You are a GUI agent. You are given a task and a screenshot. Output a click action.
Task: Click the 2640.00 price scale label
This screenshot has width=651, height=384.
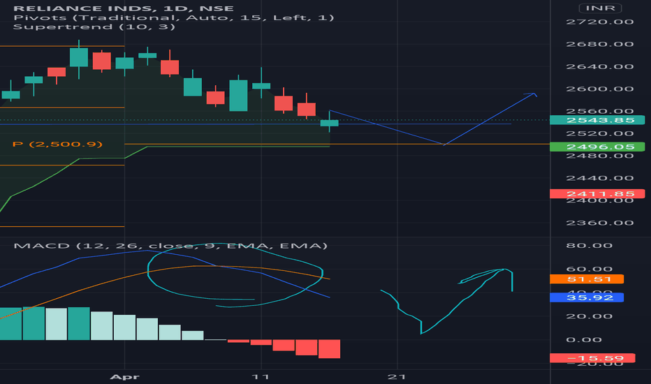(x=600, y=66)
